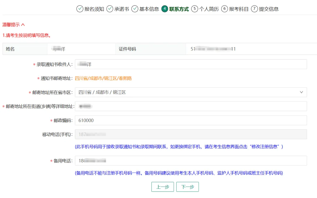Focus the 备用电话 input field
Screen dimensions: 317x198
191,161
